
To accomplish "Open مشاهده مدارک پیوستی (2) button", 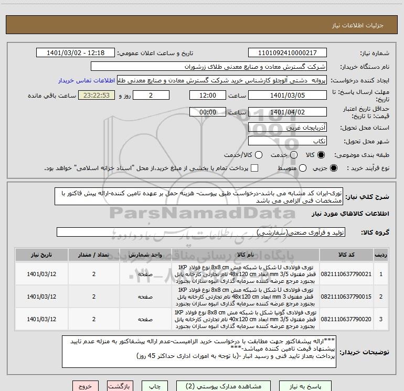I will (224, 386).
